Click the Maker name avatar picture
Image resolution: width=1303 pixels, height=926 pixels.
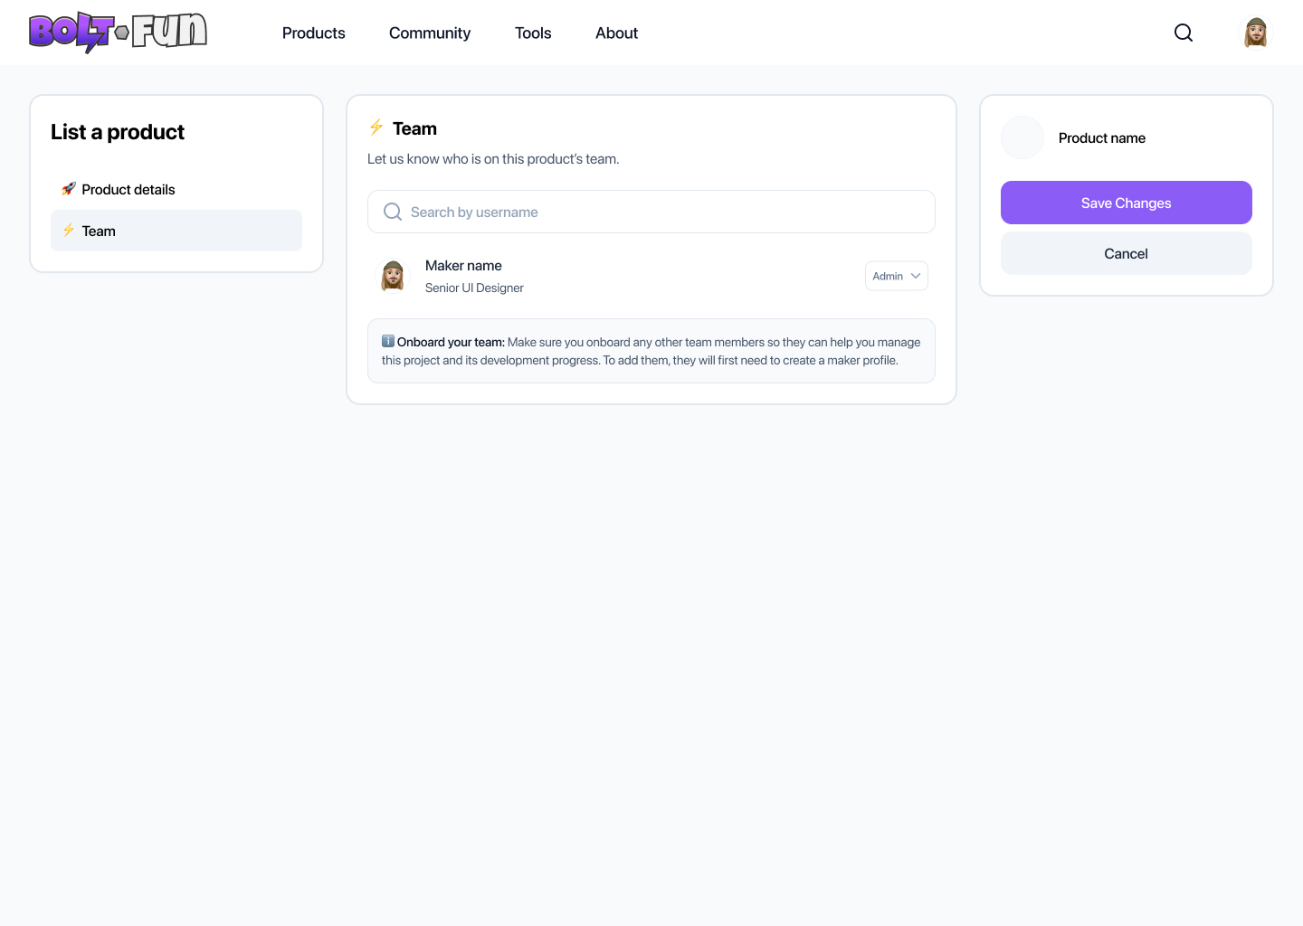click(393, 276)
